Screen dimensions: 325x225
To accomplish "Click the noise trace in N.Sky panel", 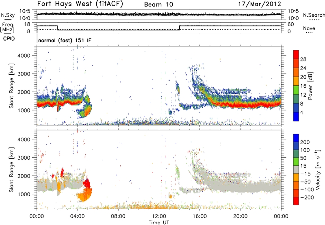I will click(159, 14).
